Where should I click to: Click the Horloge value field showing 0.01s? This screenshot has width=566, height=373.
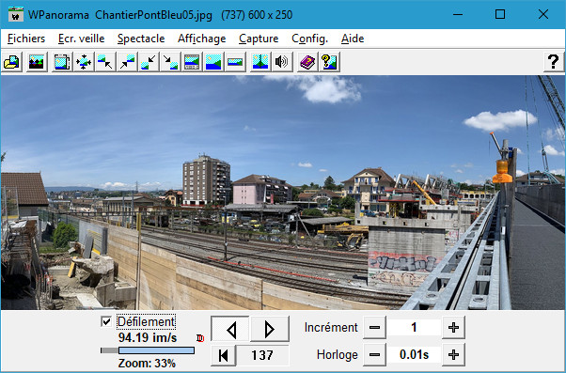414,355
